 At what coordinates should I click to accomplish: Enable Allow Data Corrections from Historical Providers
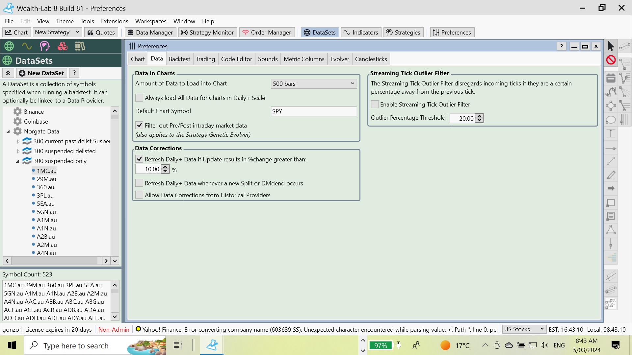[139, 195]
